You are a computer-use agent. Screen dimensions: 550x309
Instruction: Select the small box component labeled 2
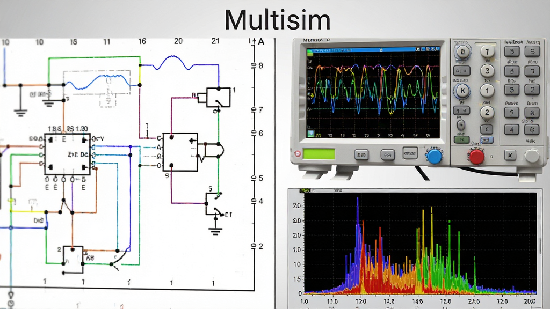point(73,260)
